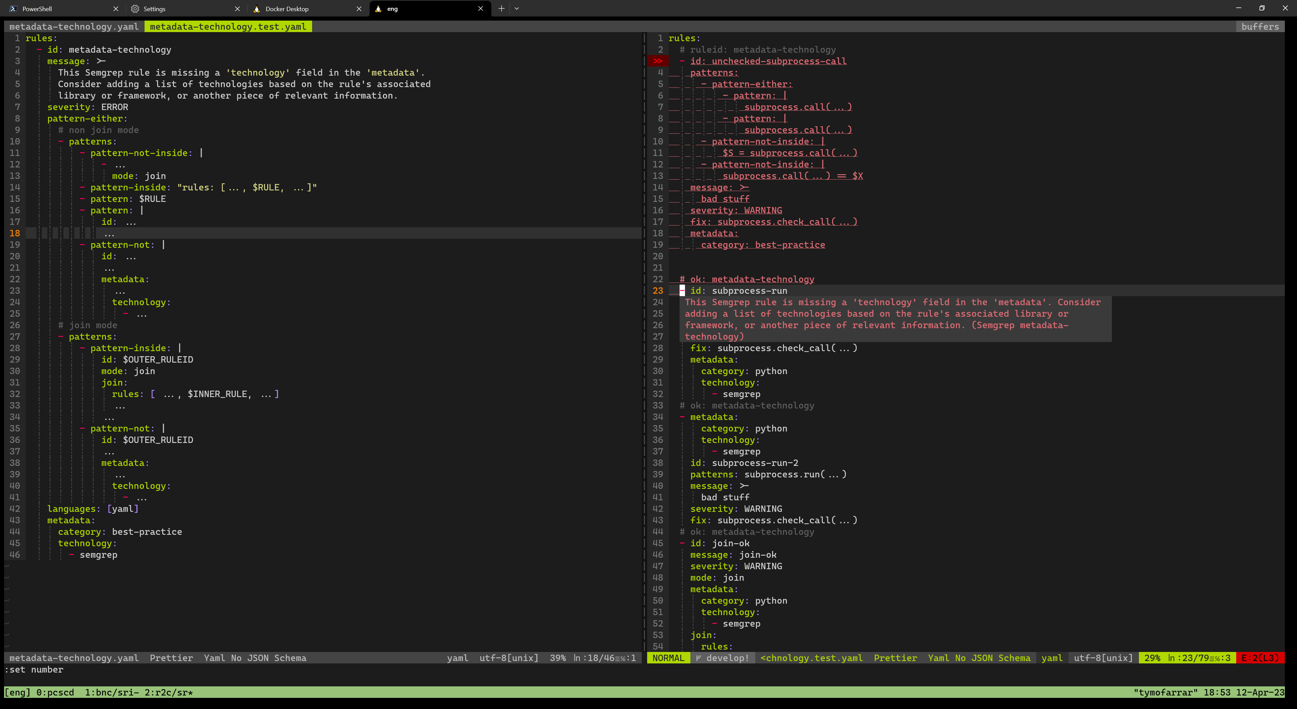Click 'Yaml No JSON Schema' in left statusline
The height and width of the screenshot is (709, 1297).
click(255, 658)
